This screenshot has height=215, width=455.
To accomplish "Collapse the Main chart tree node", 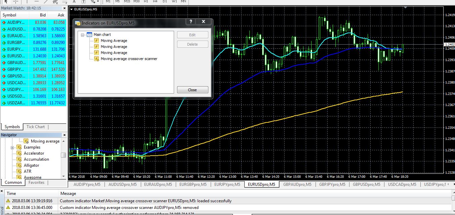I will coord(83,35).
